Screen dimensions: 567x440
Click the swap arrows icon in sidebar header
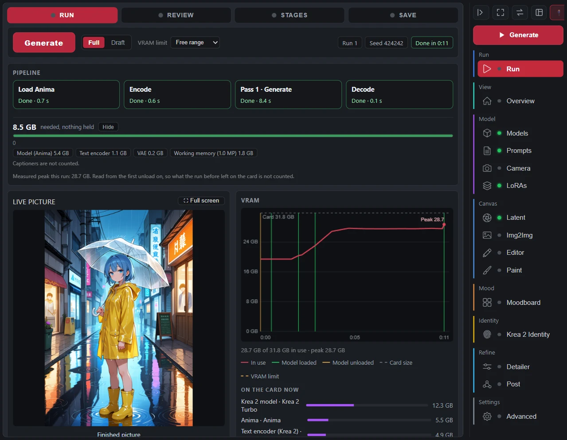pos(520,12)
